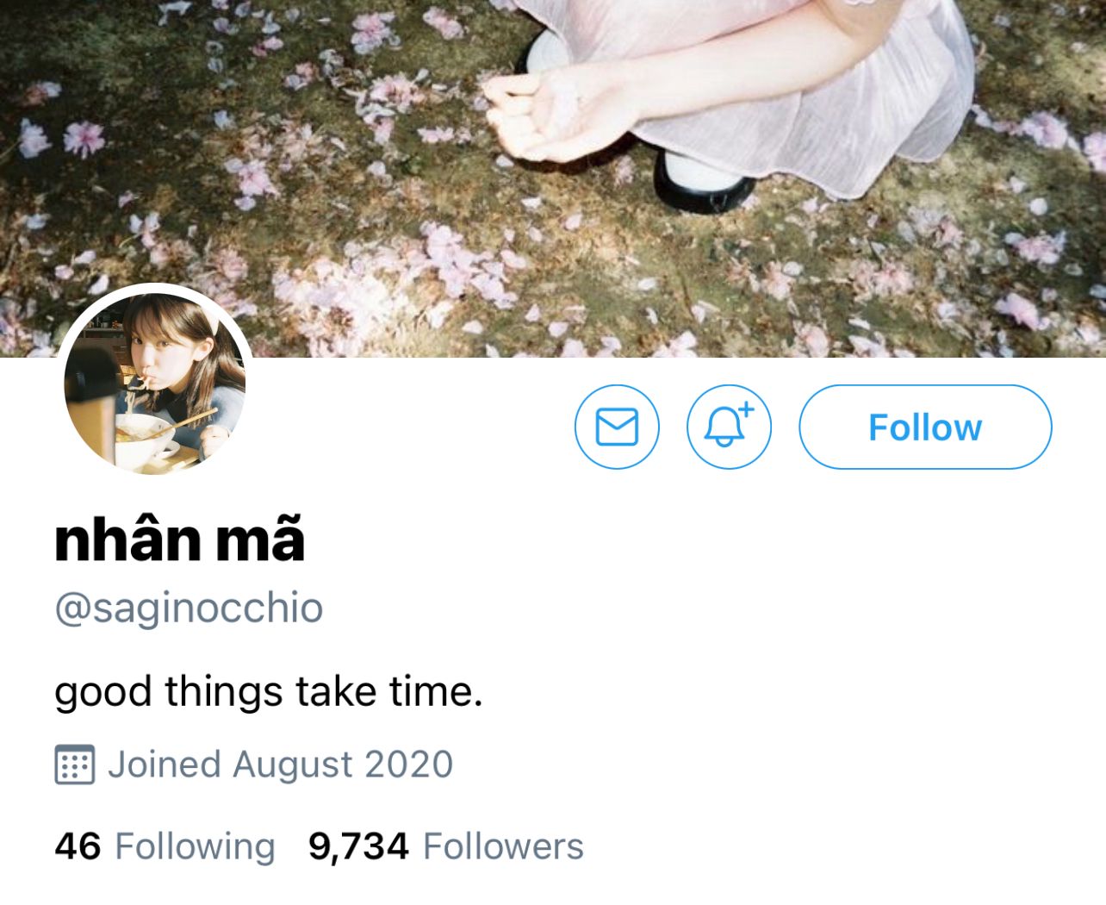This screenshot has width=1106, height=905.
Task: Click the word Following next to 46
Action: coord(196,846)
